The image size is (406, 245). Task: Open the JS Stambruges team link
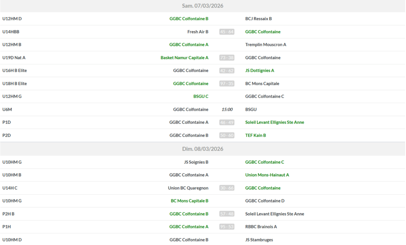tap(259, 240)
